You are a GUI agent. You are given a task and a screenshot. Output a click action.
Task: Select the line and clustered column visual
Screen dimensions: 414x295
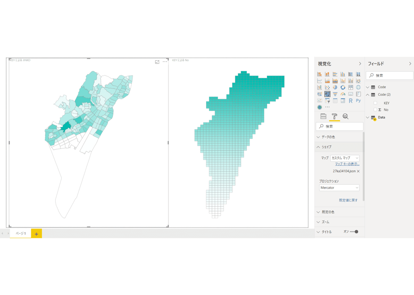351,81
